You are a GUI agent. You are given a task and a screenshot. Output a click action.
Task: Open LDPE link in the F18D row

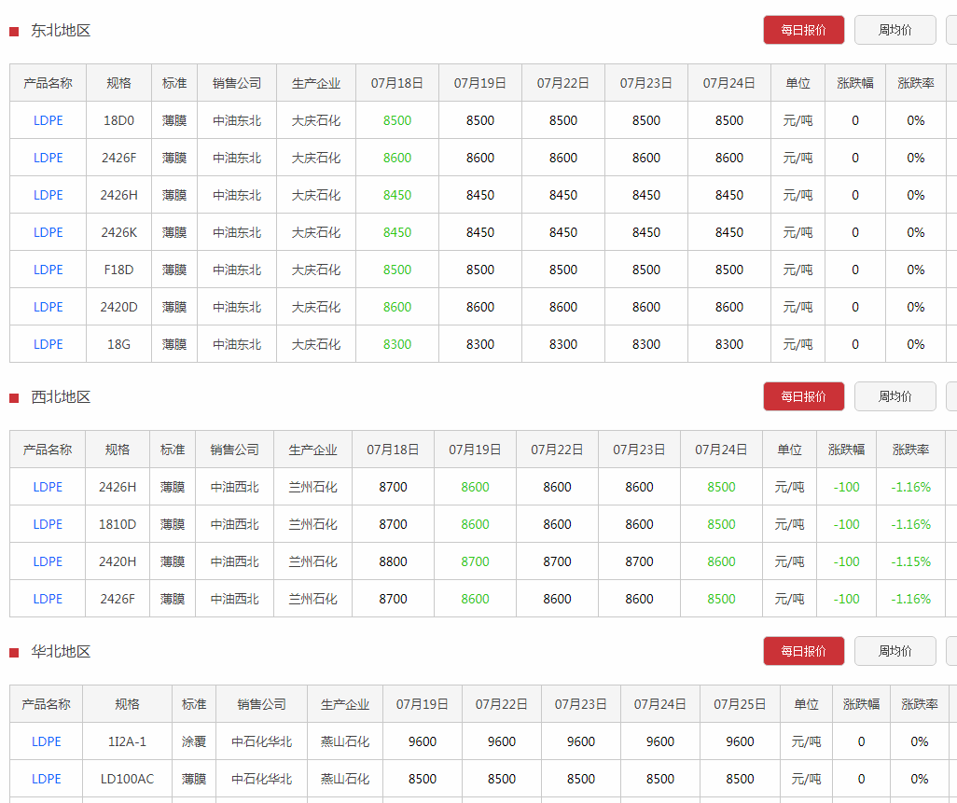point(49,270)
